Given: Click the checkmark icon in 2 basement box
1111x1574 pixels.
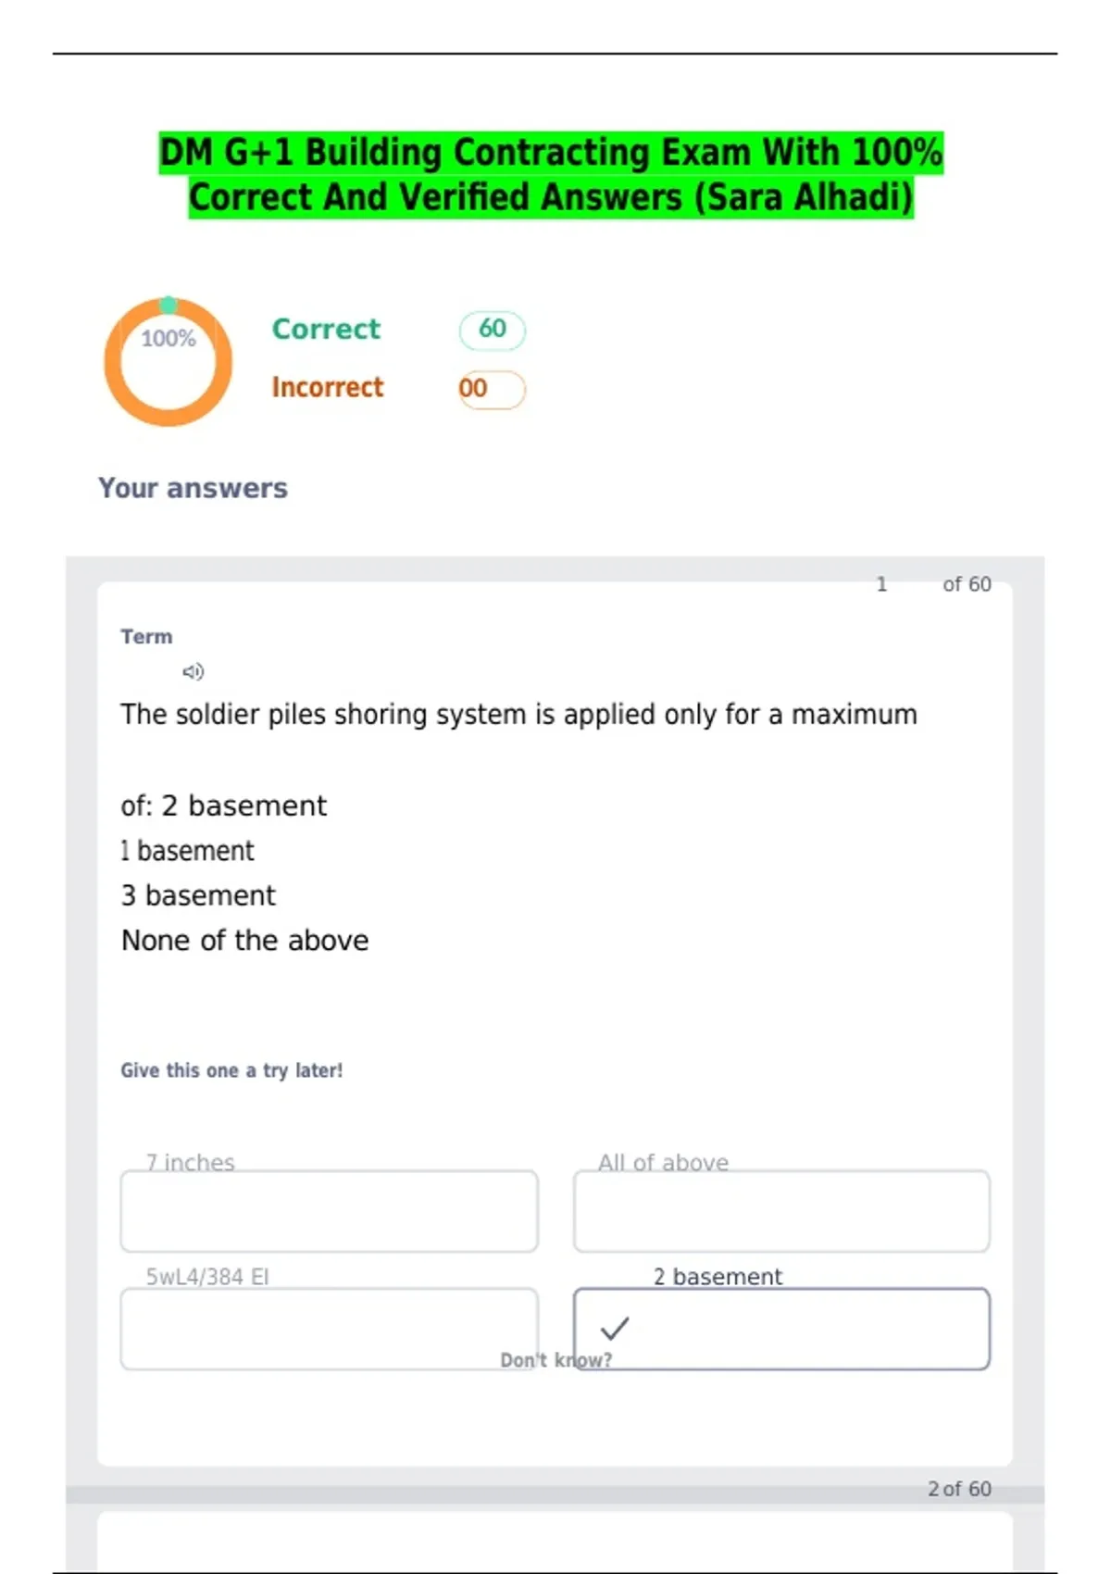Looking at the screenshot, I should pos(615,1329).
